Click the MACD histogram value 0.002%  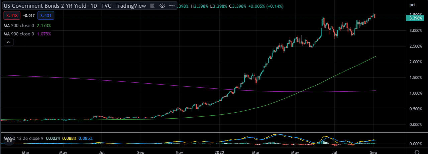point(53,138)
